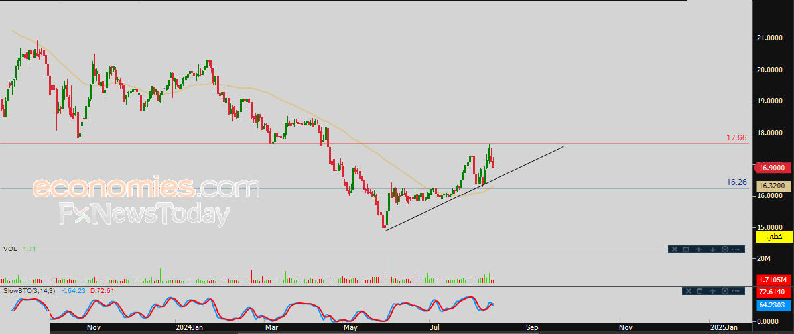Viewport: 794px width, 334px height.
Task: Select the SlowSTO(3,14,3) indicator label
Action: [x=30, y=290]
